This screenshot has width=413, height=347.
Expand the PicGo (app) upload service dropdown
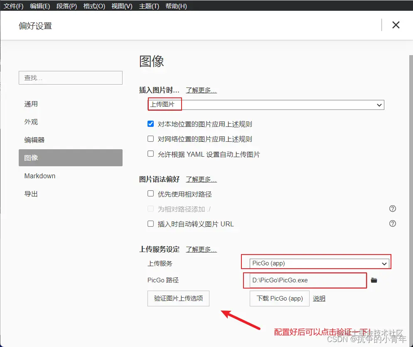[319, 263]
